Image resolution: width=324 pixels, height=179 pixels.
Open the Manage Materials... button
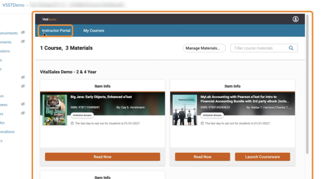[x=204, y=48]
